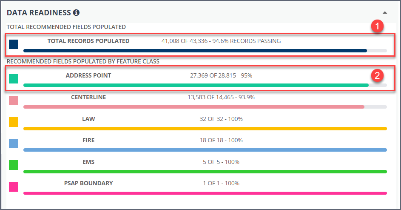
Task: Click '27,369 OF 28,815 - 95%' value
Action: 221,75
